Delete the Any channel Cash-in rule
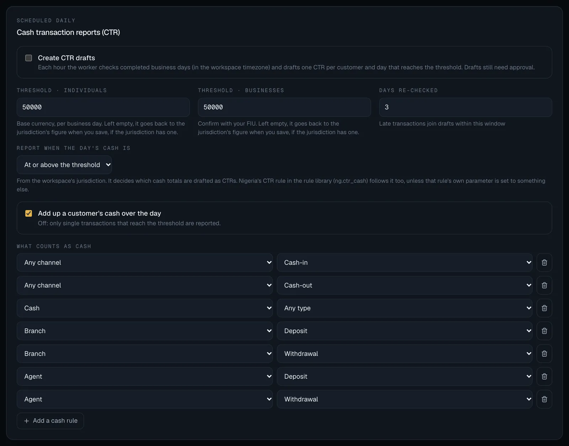 544,262
